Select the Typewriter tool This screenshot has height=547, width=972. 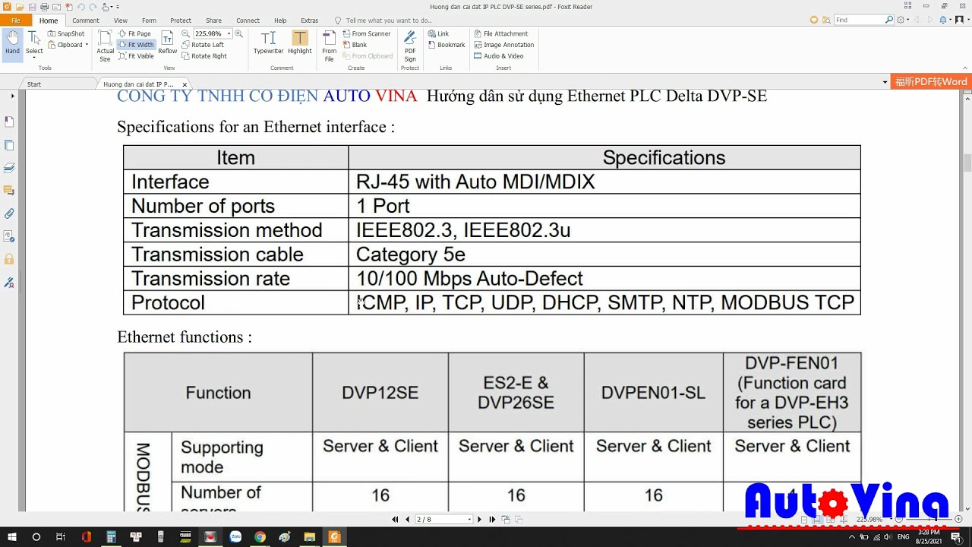click(268, 43)
